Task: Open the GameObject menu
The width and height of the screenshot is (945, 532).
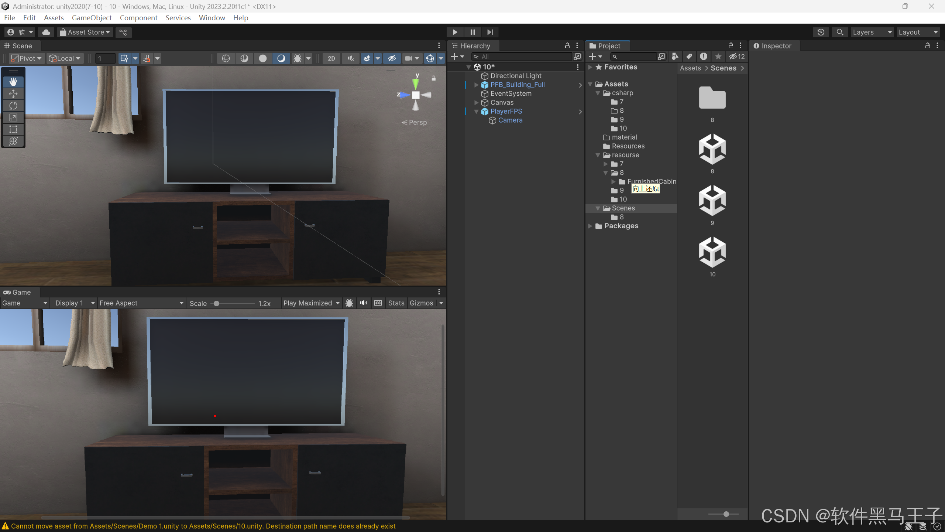Action: point(92,18)
